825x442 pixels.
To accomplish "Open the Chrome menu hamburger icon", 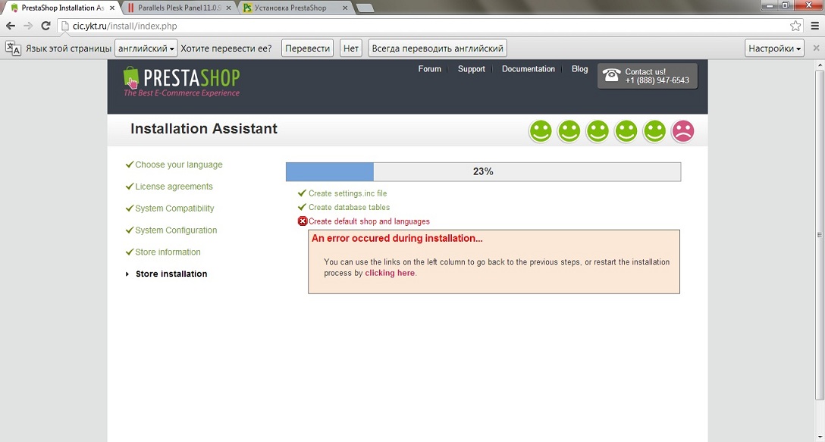I will tap(815, 26).
